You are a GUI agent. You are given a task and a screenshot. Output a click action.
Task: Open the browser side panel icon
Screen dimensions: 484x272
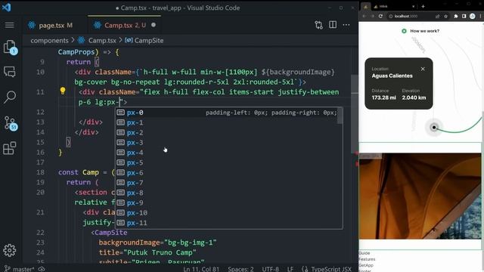pyautogui.click(x=464, y=16)
